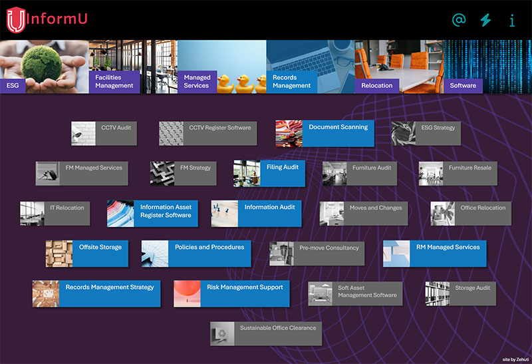
Task: Open the Records Management category
Action: (x=291, y=81)
